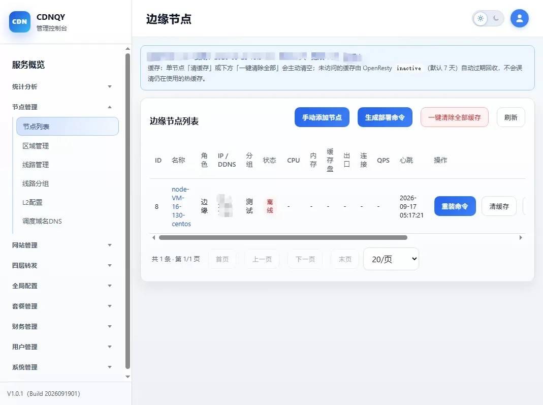This screenshot has height=405, width=543.
Task: Click 手动添加节点 button
Action: tap(322, 117)
